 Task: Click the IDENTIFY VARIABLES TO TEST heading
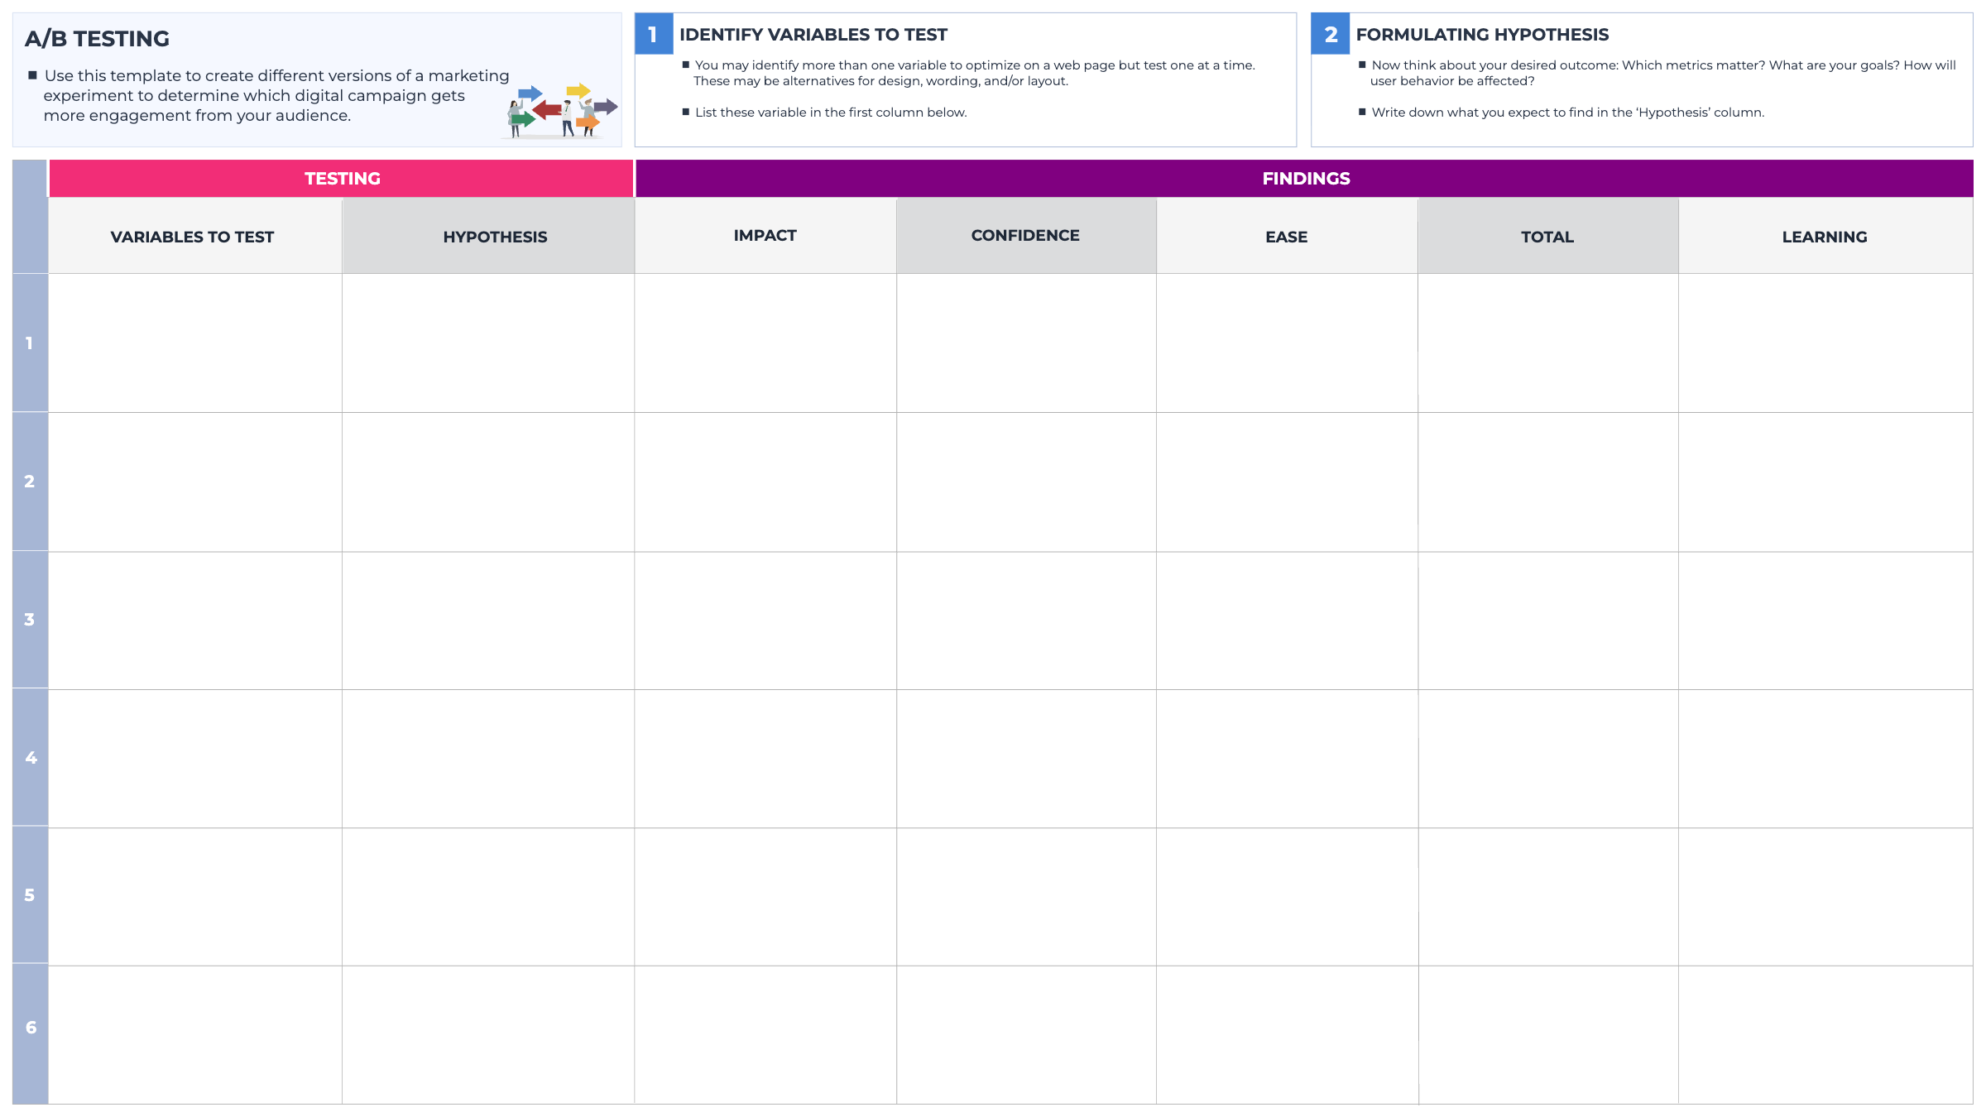(x=813, y=35)
